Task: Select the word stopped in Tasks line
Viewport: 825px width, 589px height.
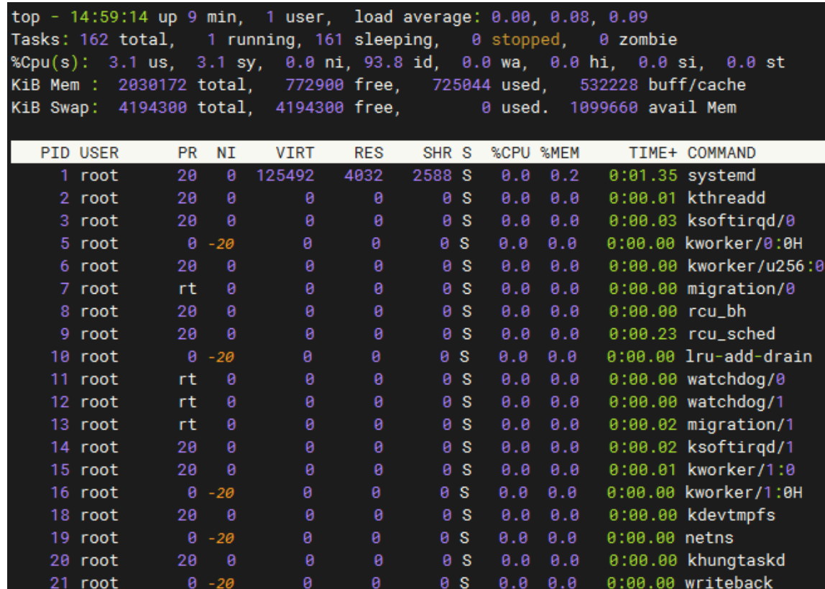Action: [525, 40]
